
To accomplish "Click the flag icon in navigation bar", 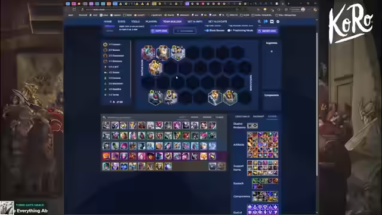I will [x=266, y=21].
